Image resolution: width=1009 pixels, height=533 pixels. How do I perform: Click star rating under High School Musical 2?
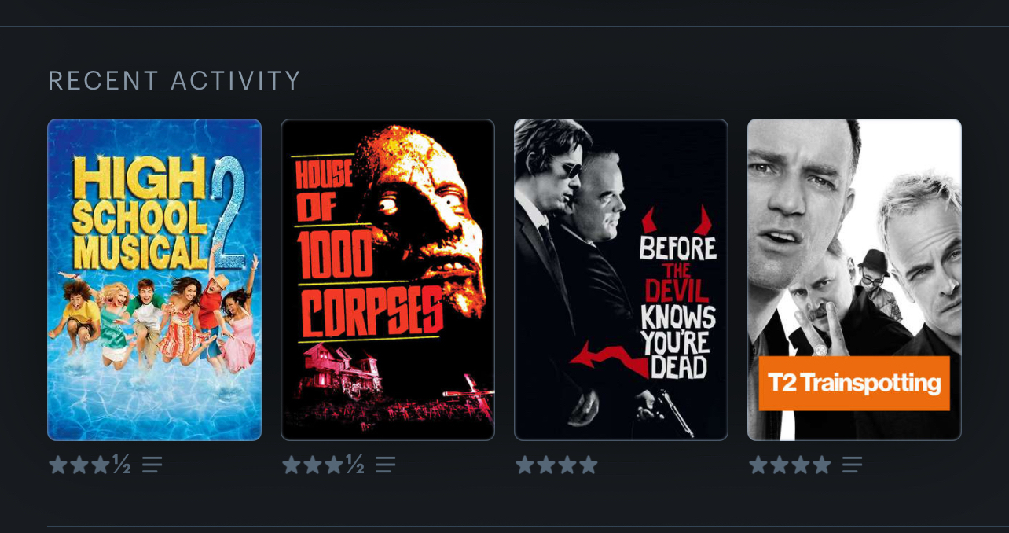90,465
